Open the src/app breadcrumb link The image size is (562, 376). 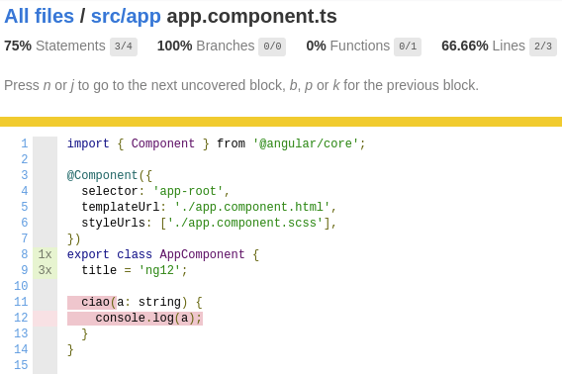[x=126, y=16]
